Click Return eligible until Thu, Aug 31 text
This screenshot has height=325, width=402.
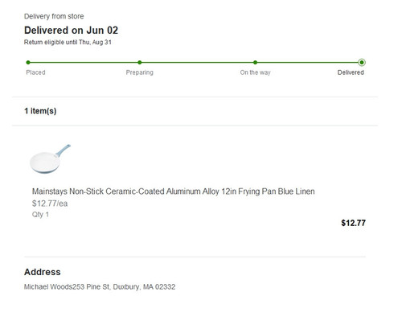pos(68,42)
